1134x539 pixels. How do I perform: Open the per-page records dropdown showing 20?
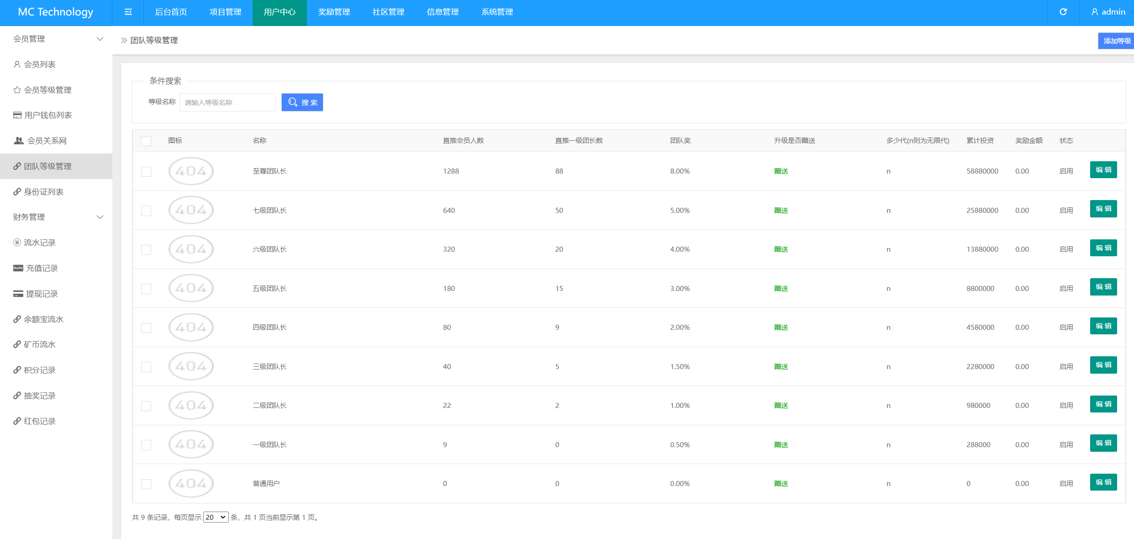coord(216,517)
